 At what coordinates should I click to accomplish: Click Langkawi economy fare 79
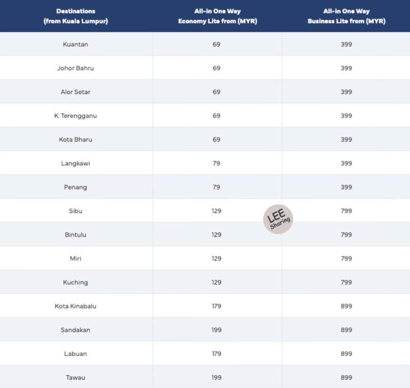click(216, 163)
